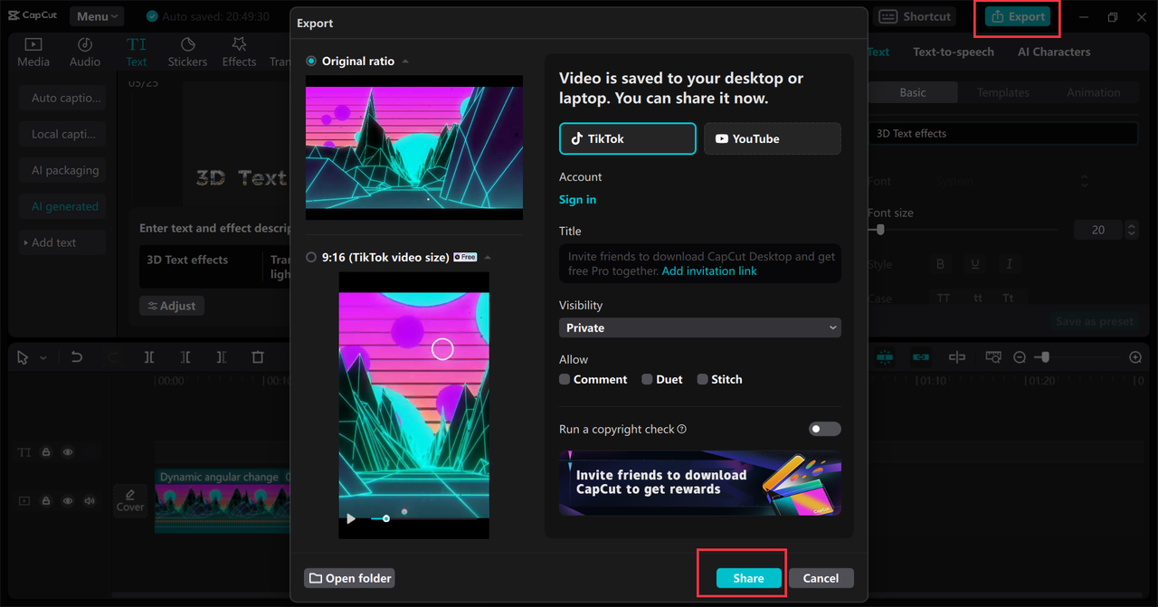Lock the text track
1158x607 pixels.
click(46, 452)
